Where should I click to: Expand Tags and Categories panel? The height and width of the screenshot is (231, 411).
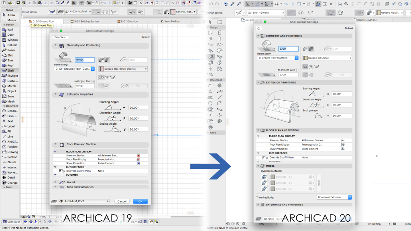(55, 187)
